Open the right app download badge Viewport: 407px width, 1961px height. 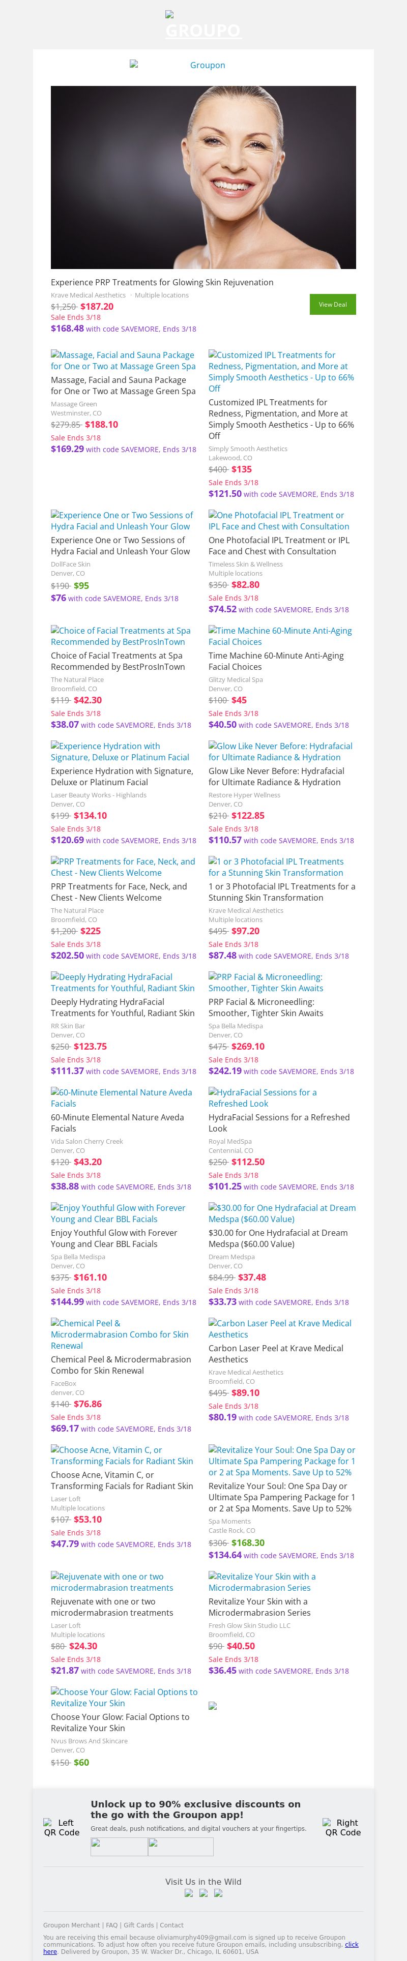coord(181,1847)
